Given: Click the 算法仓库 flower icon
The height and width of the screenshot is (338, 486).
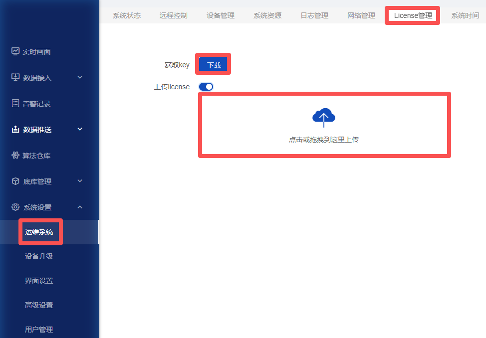Looking at the screenshot, I should (x=15, y=155).
